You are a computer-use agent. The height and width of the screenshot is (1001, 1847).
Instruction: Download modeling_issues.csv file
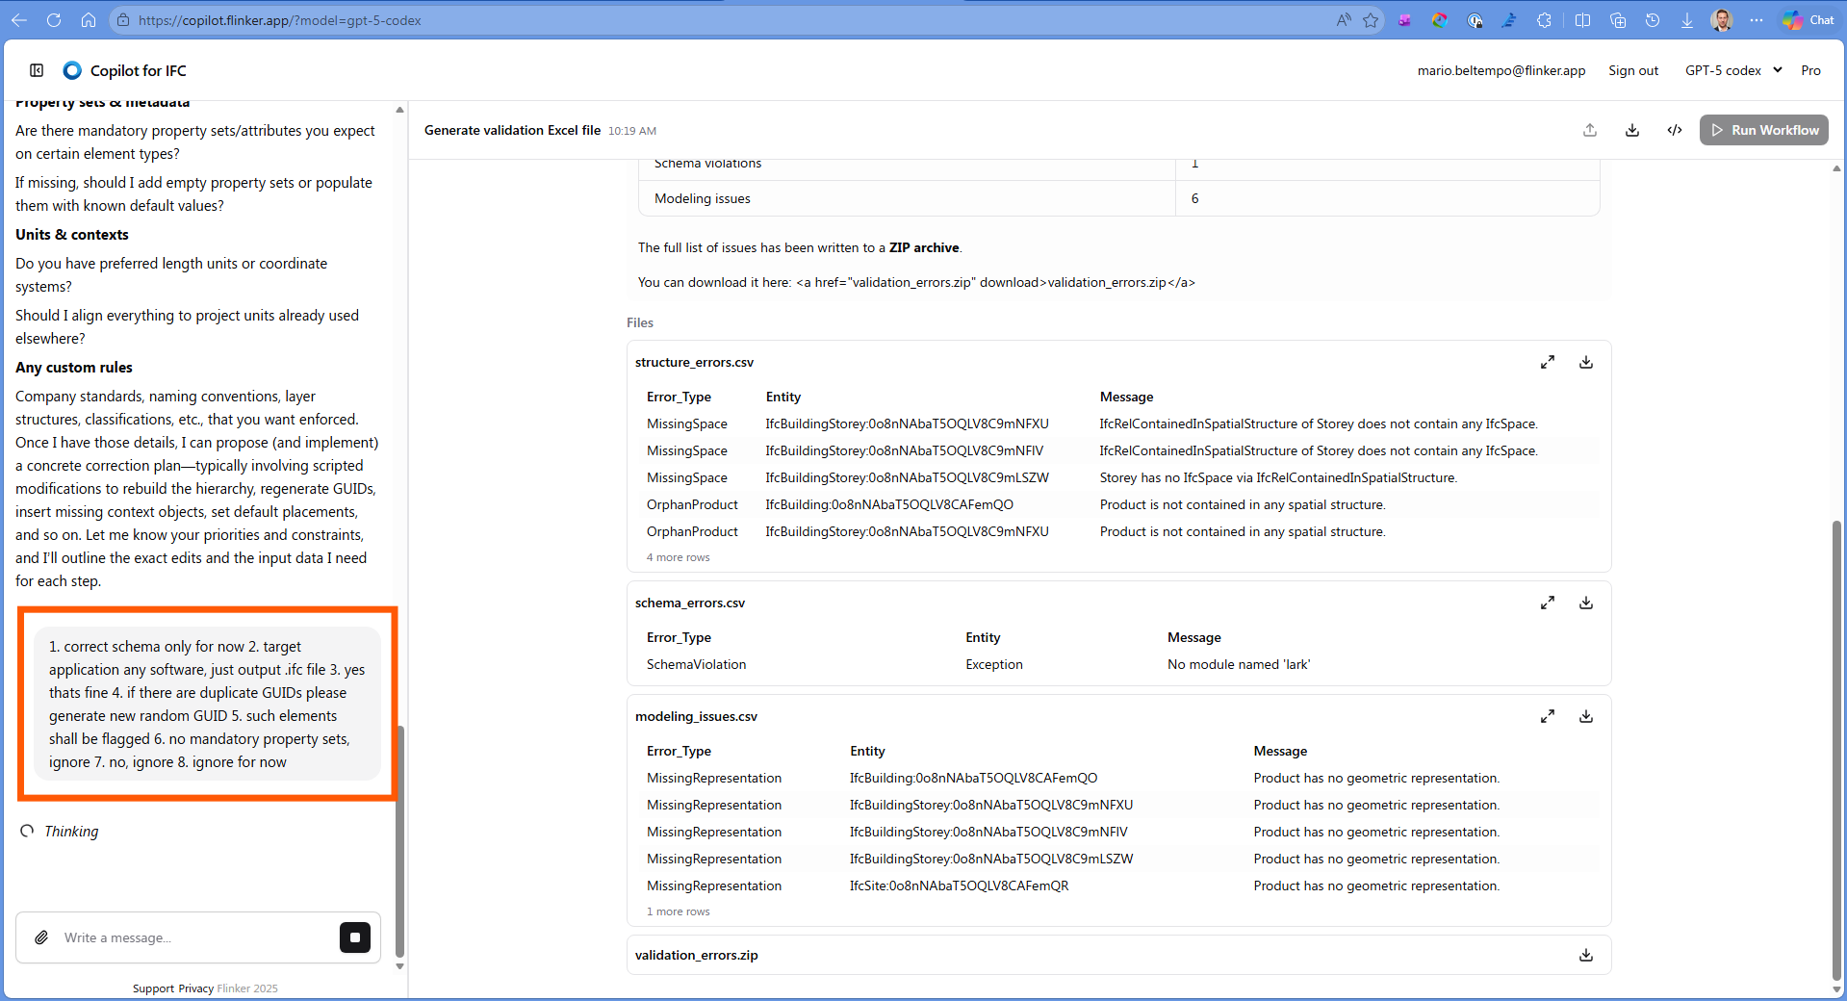(1586, 717)
